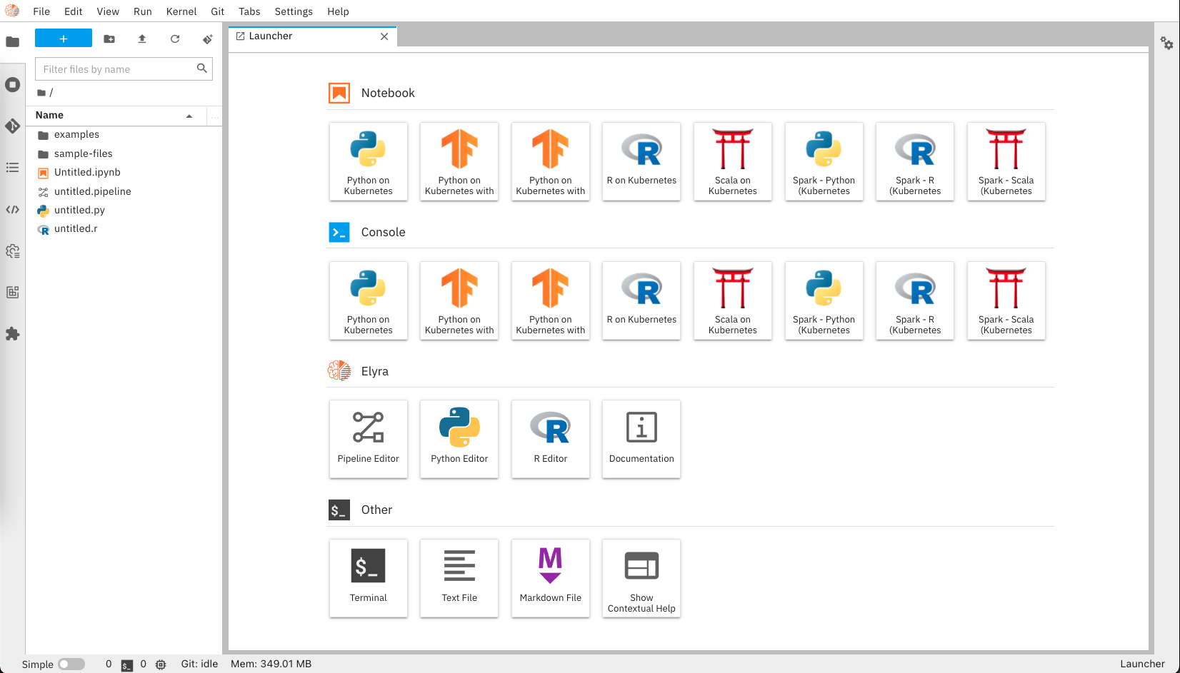Refresh the file list

(175, 39)
